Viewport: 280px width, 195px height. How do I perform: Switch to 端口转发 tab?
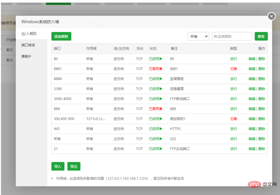(x=28, y=45)
